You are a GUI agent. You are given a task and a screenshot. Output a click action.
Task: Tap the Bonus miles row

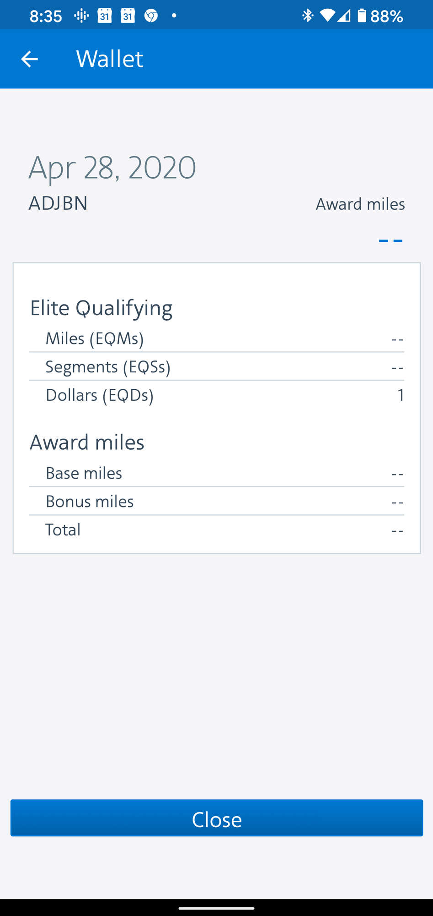coord(217,502)
